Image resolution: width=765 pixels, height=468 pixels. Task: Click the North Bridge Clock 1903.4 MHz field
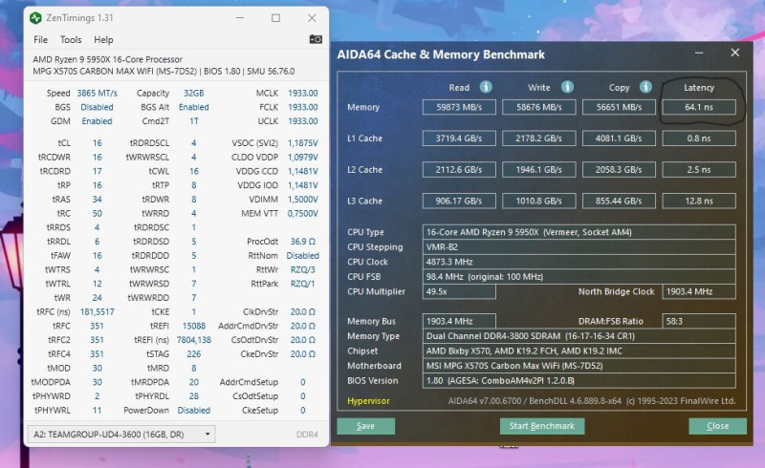699,291
